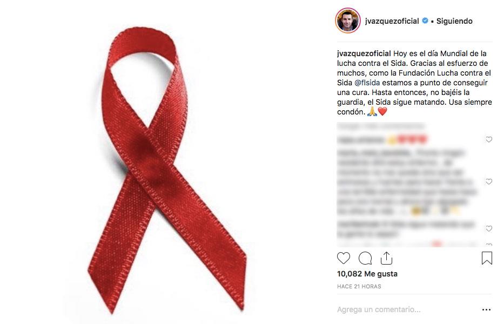Open jvazquezoficial username in the header

point(392,21)
